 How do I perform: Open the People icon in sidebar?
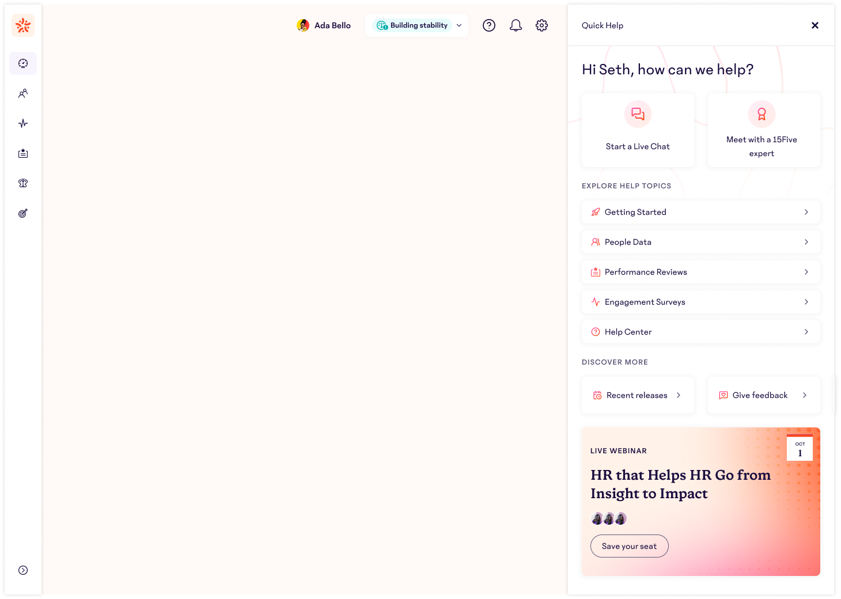(23, 93)
